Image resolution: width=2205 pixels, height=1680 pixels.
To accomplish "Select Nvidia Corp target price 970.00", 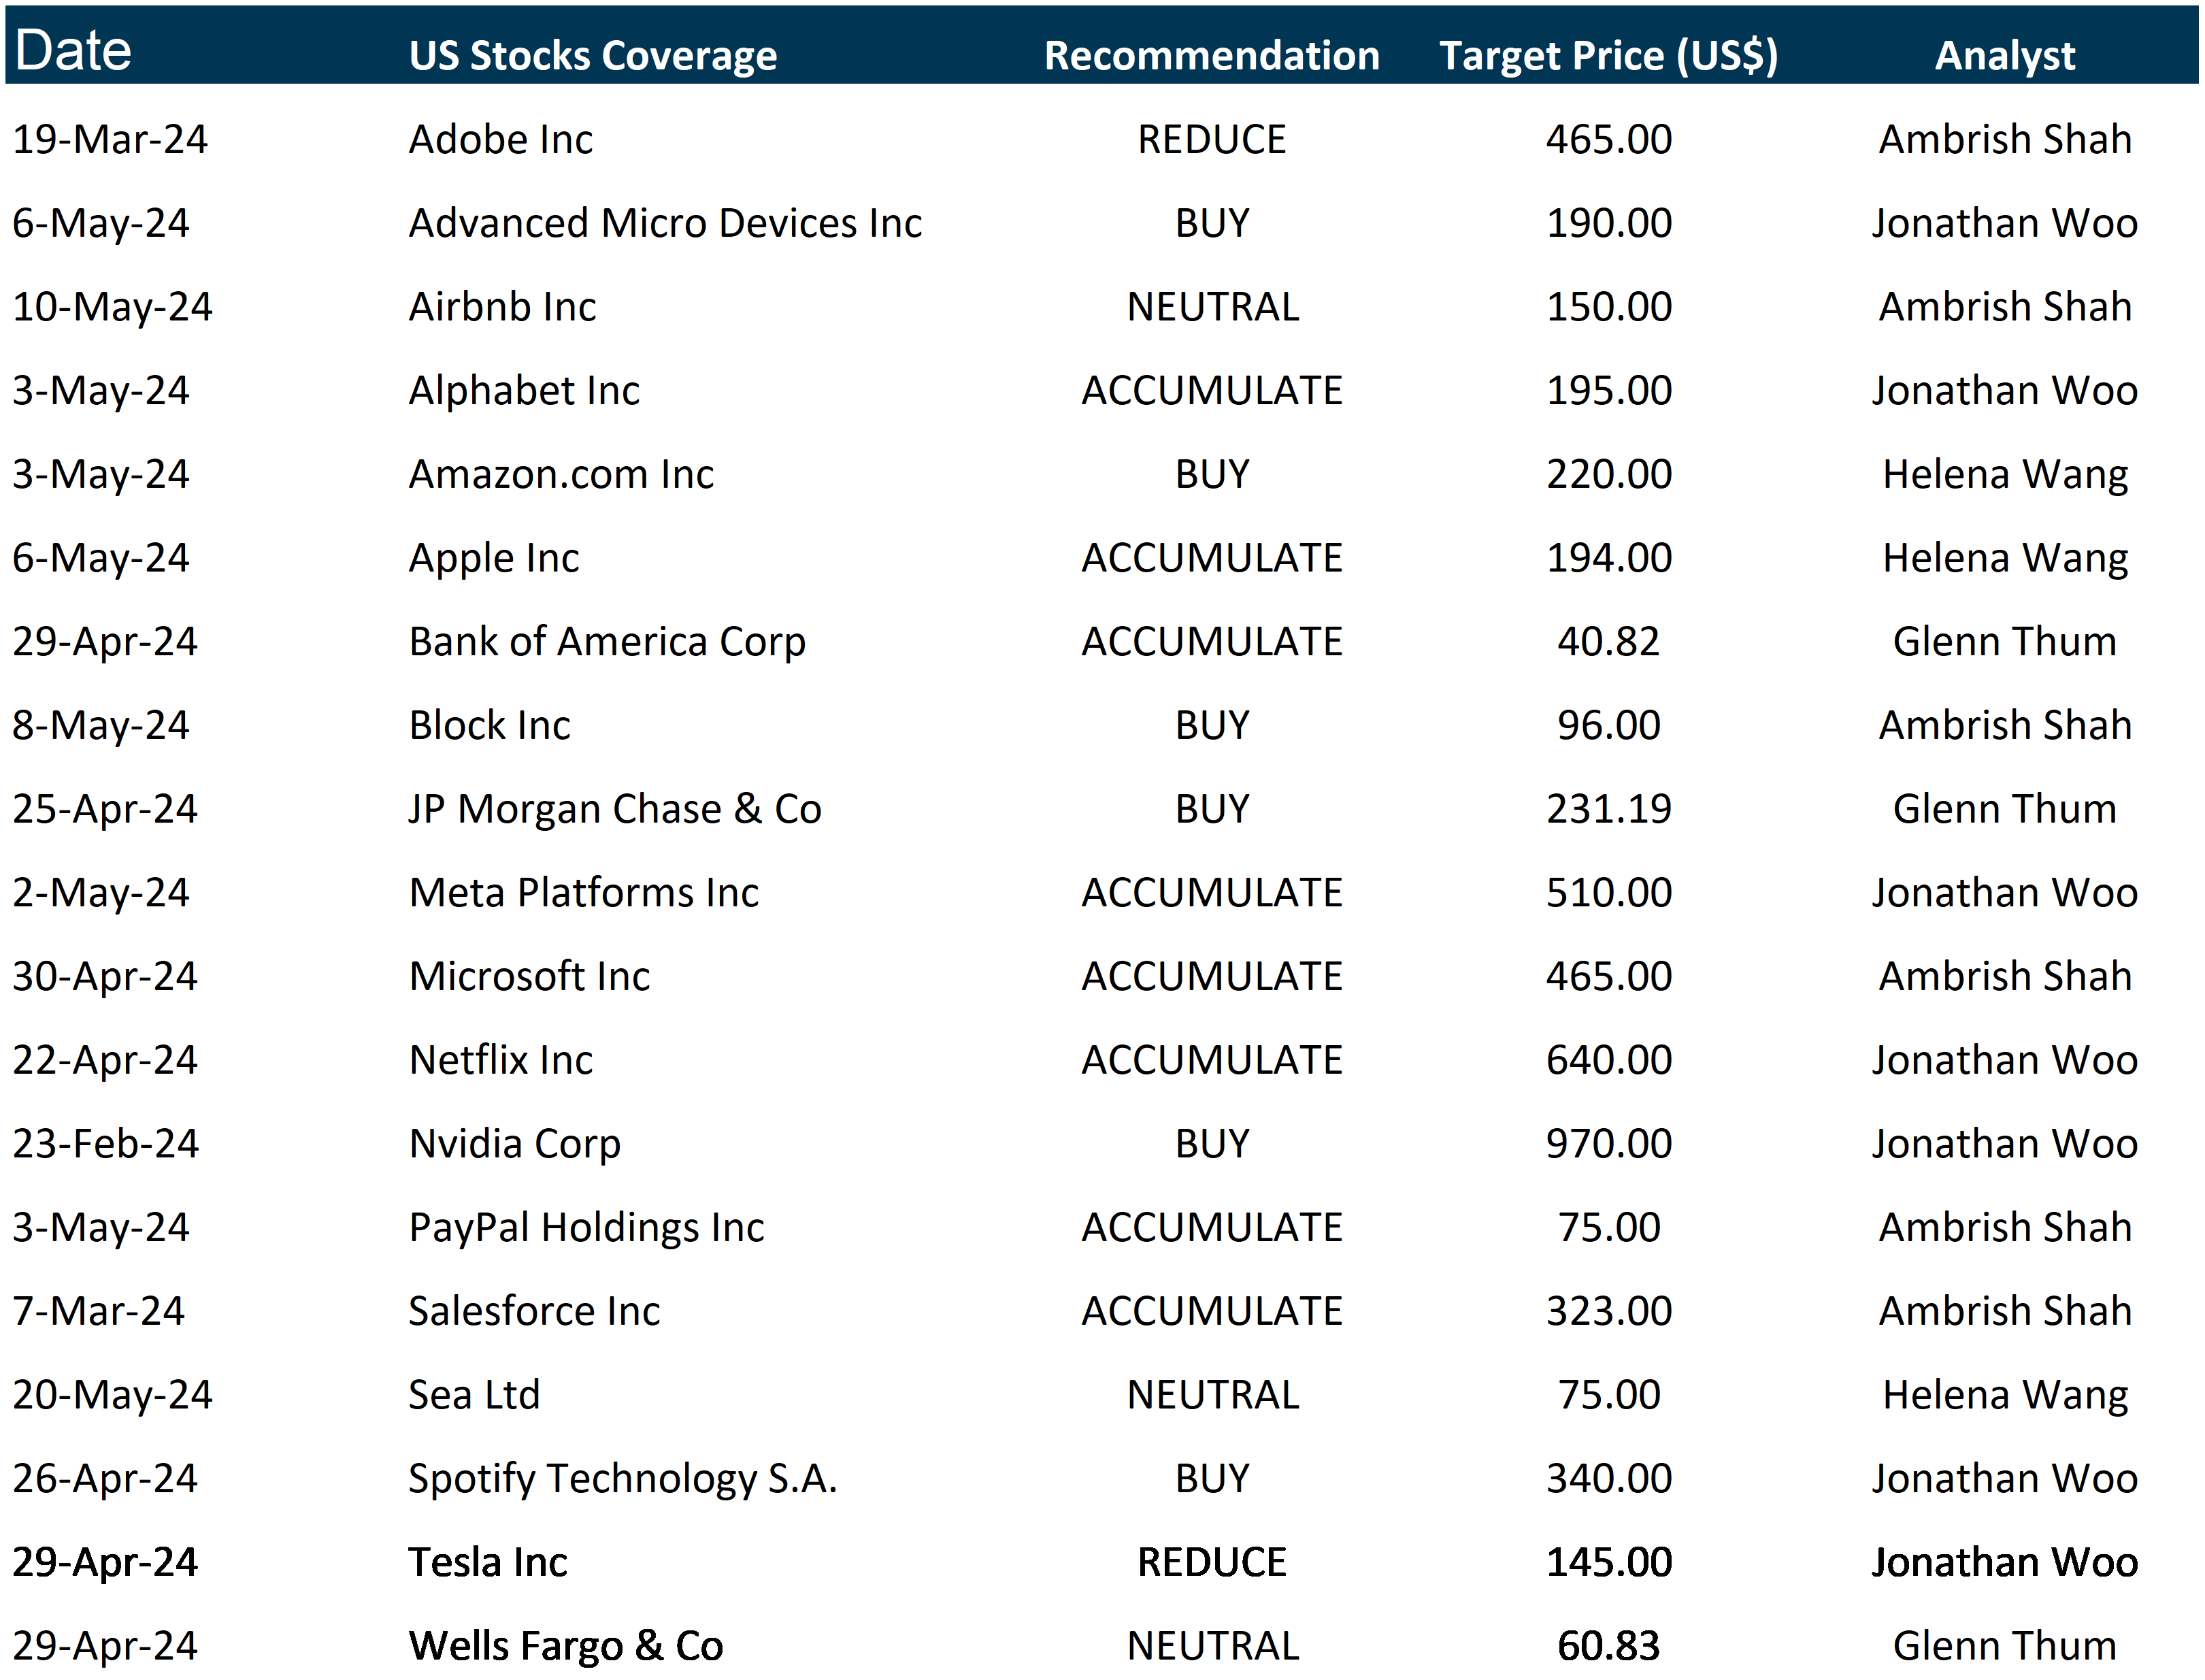I will [1608, 1143].
